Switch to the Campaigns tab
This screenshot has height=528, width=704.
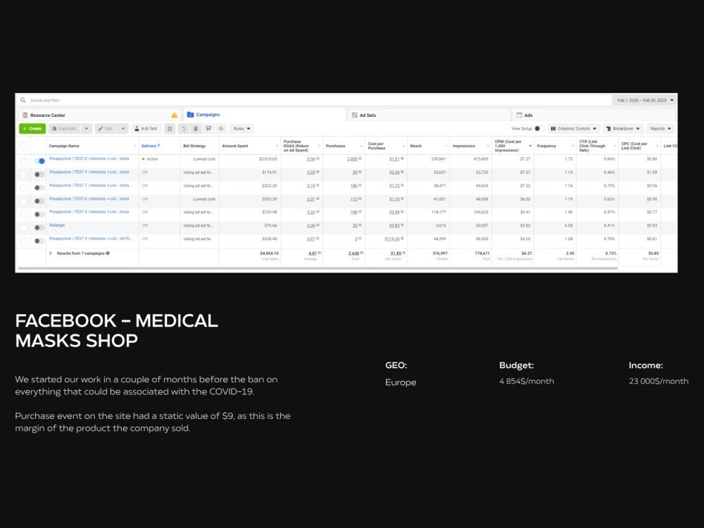point(265,115)
